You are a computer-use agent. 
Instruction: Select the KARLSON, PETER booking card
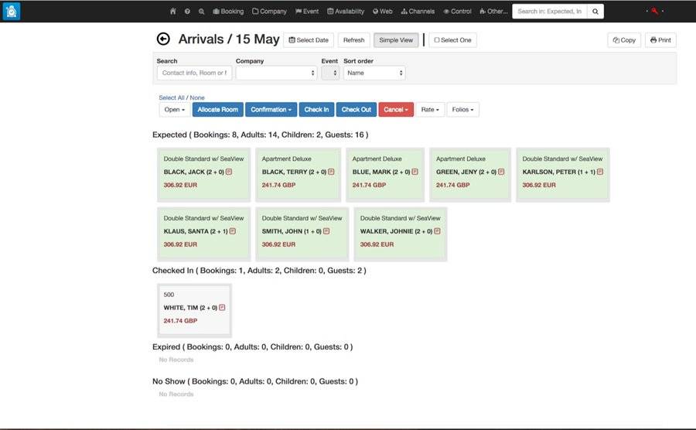tap(562, 175)
